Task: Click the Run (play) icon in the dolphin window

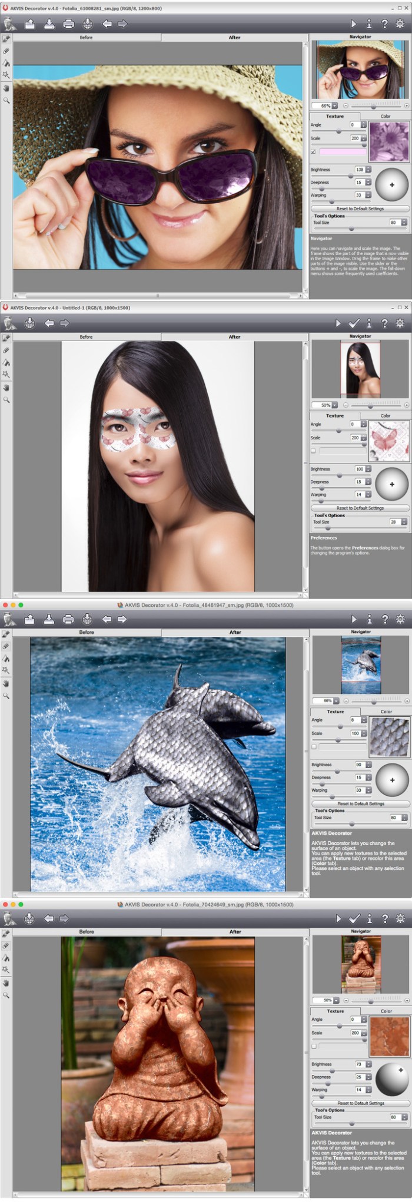Action: coord(353,619)
